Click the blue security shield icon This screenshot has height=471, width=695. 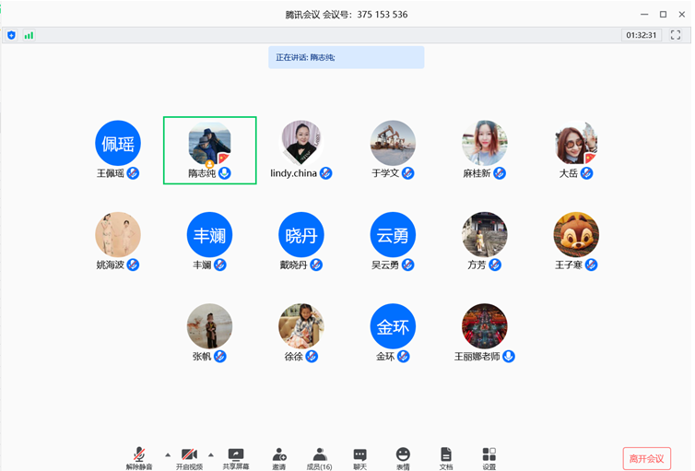click(x=12, y=35)
